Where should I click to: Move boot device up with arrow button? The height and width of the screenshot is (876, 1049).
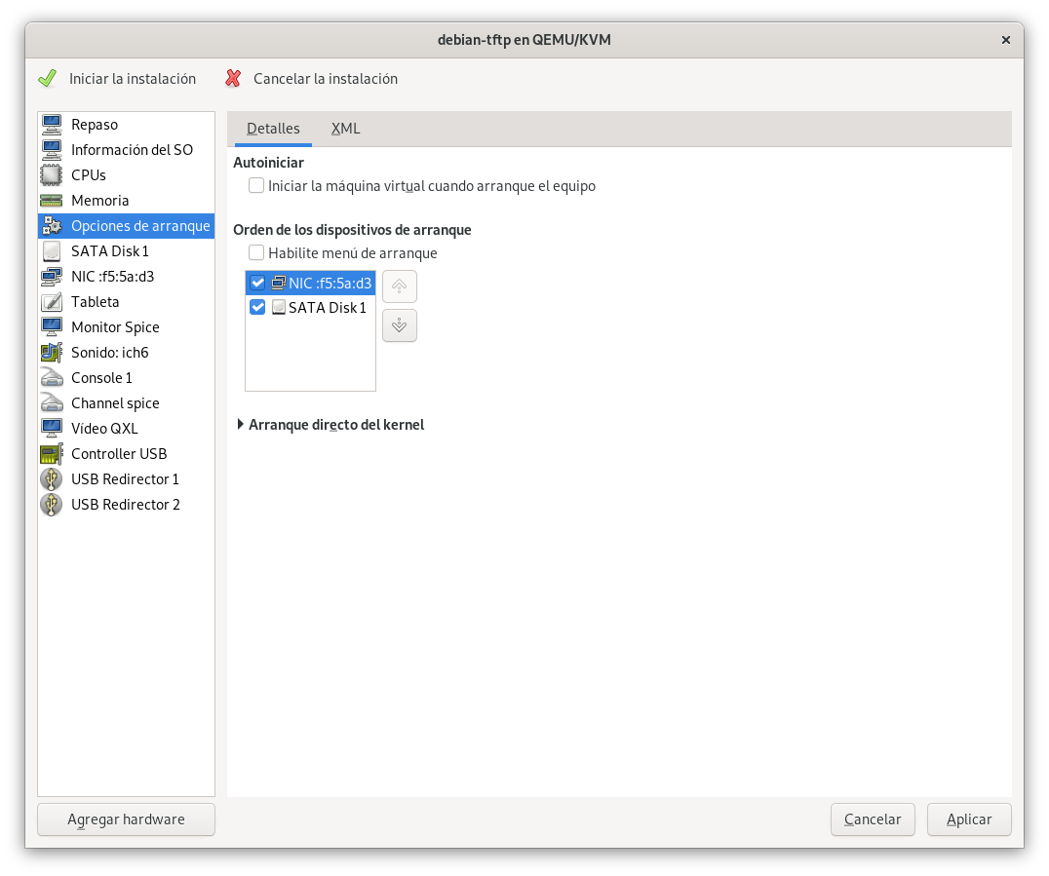tap(400, 286)
